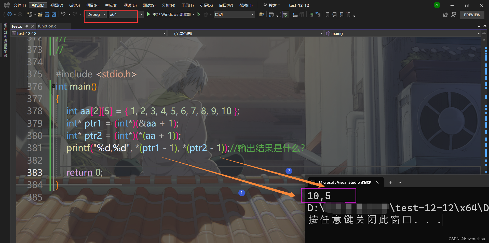Click the search magnifier in the title bar

265,5
